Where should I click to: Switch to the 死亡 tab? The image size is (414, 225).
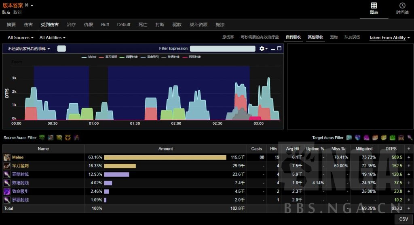143,25
